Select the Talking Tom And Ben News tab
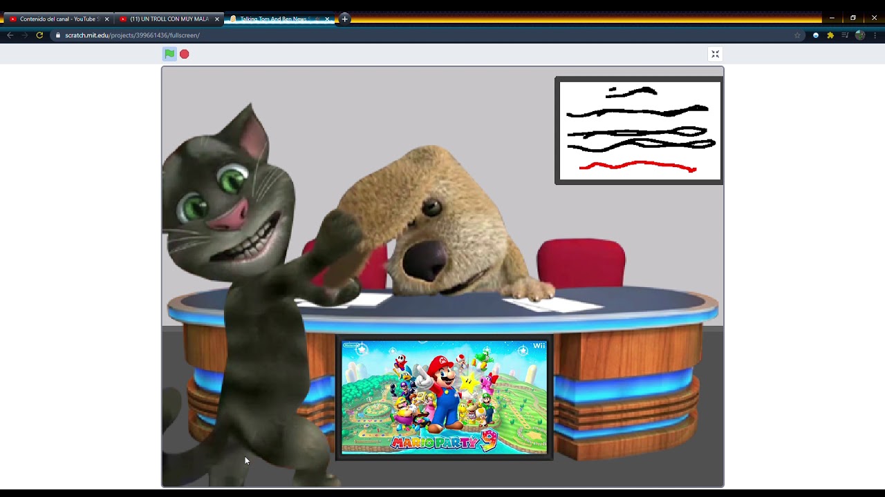This screenshot has width=885, height=497. 279,19
